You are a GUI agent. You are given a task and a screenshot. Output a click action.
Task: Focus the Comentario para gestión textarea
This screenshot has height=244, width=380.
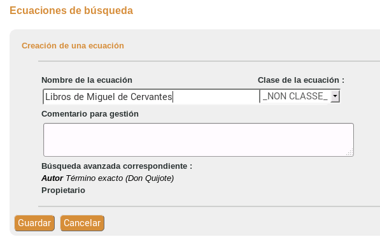pyautogui.click(x=199, y=140)
